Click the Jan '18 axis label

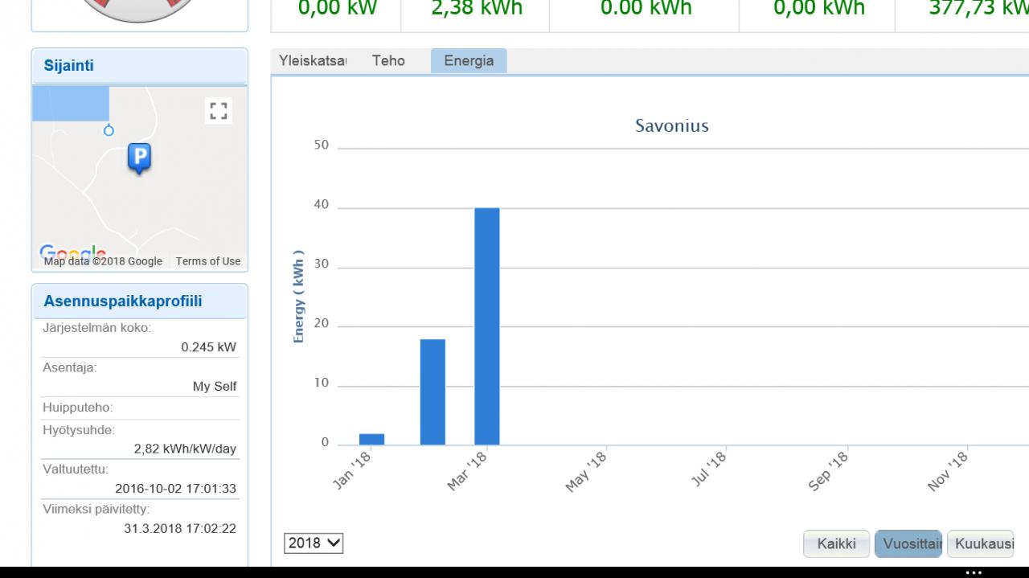(x=352, y=470)
